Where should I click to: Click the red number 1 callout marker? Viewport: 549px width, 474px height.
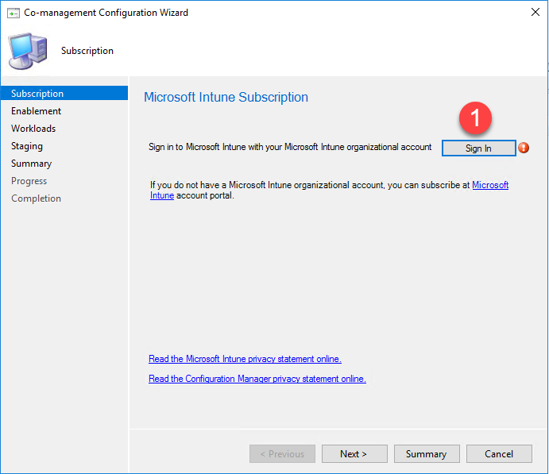click(x=476, y=119)
